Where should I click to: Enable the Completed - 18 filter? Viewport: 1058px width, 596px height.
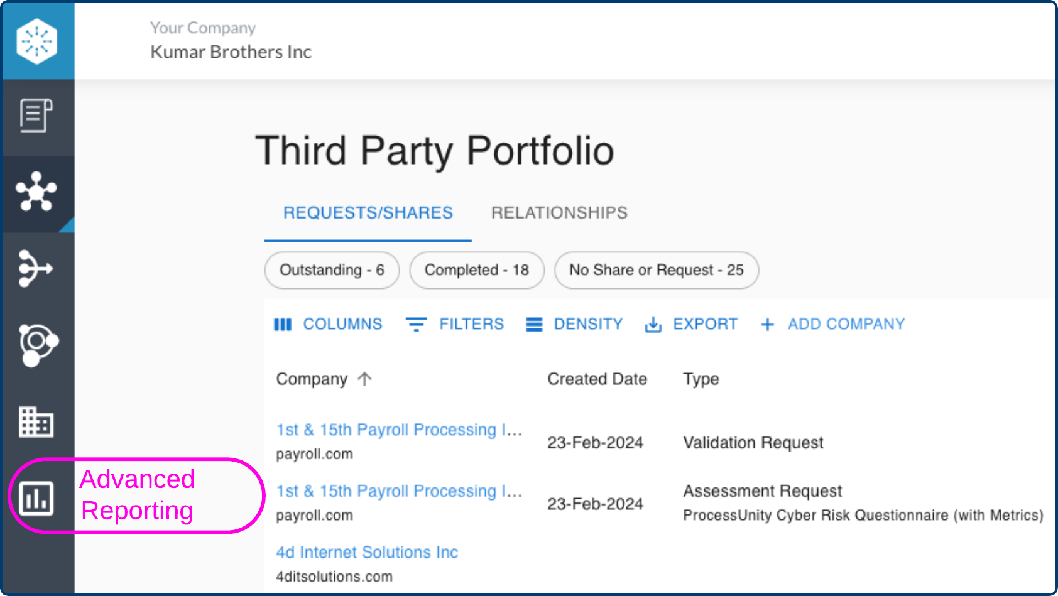tap(476, 270)
